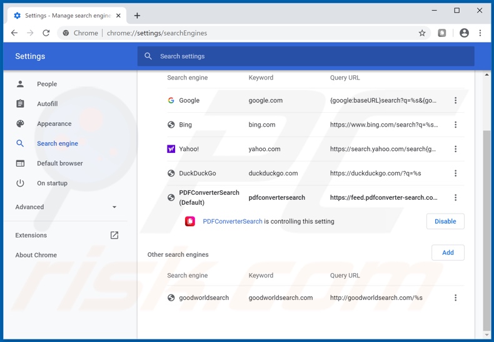This screenshot has width=494, height=342.
Task: Click the vertical scrollbar thumb
Action: tap(486, 231)
